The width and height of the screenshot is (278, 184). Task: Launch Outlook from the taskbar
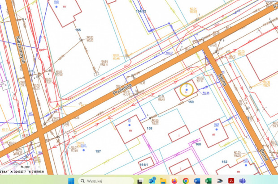[152, 181]
